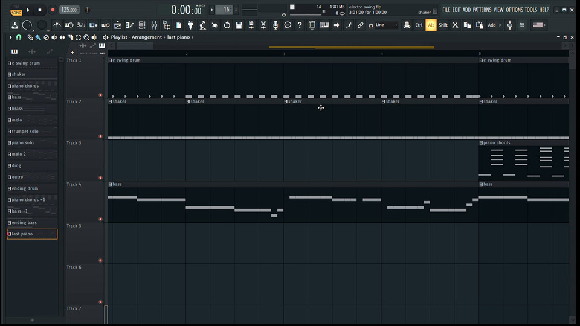This screenshot has height=326, width=580.
Task: Open the EDIT menu
Action: [457, 10]
